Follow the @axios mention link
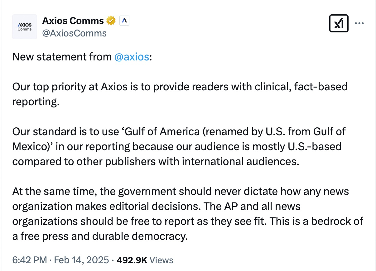The height and width of the screenshot is (271, 376). click(132, 57)
